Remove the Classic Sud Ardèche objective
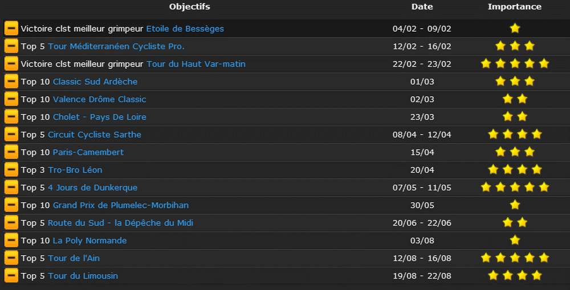This screenshot has width=570, height=290. click(11, 81)
